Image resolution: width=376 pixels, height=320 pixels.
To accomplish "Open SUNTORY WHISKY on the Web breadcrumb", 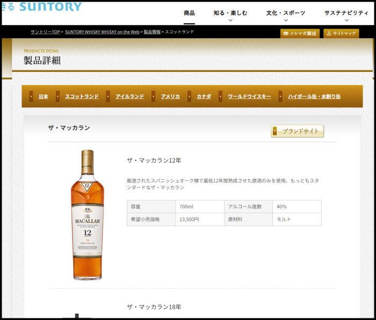I will pos(102,32).
